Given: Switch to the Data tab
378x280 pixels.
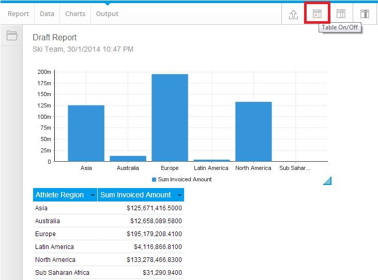Looking at the screenshot, I should tap(47, 14).
